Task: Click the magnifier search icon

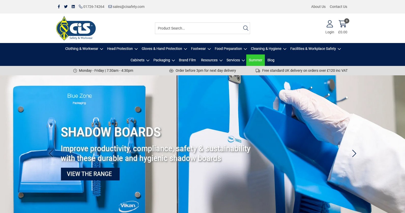Action: pos(245,28)
